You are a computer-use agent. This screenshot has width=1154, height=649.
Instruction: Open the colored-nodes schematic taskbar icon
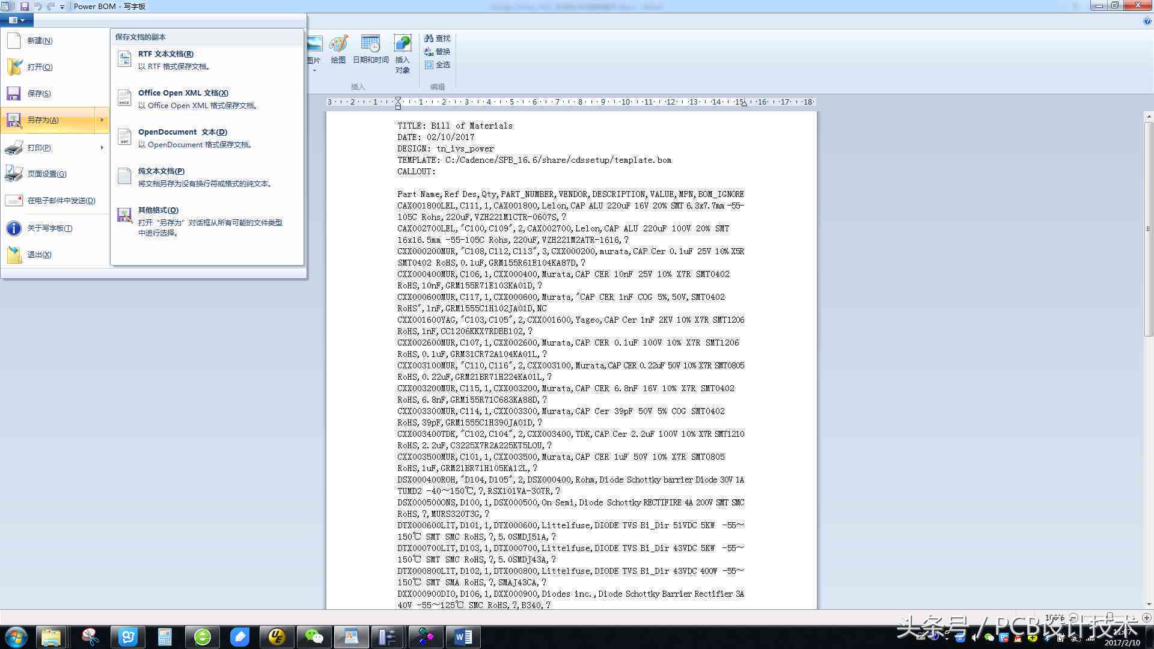point(426,637)
